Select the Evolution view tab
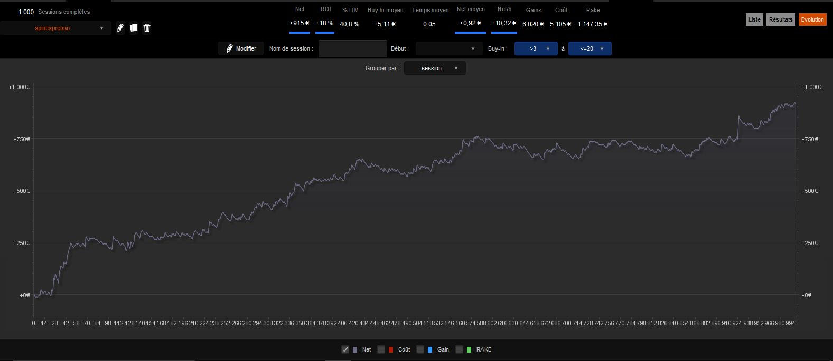Viewport: 833px width, 361px height. pos(812,19)
